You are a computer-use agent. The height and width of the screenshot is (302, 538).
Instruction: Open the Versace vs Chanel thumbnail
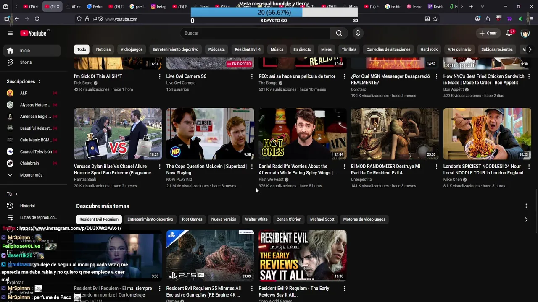click(x=118, y=134)
